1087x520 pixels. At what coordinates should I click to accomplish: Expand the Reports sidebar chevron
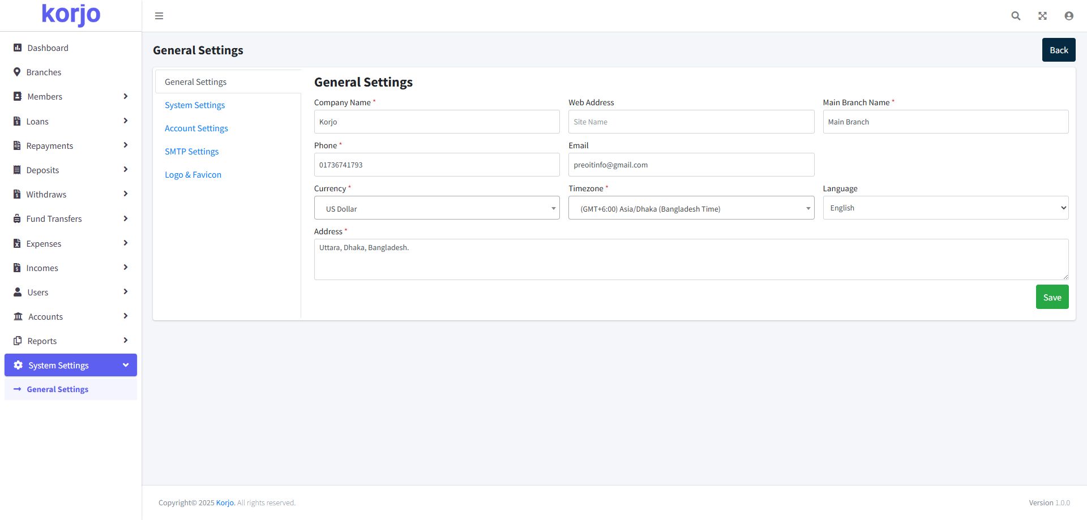coord(125,341)
